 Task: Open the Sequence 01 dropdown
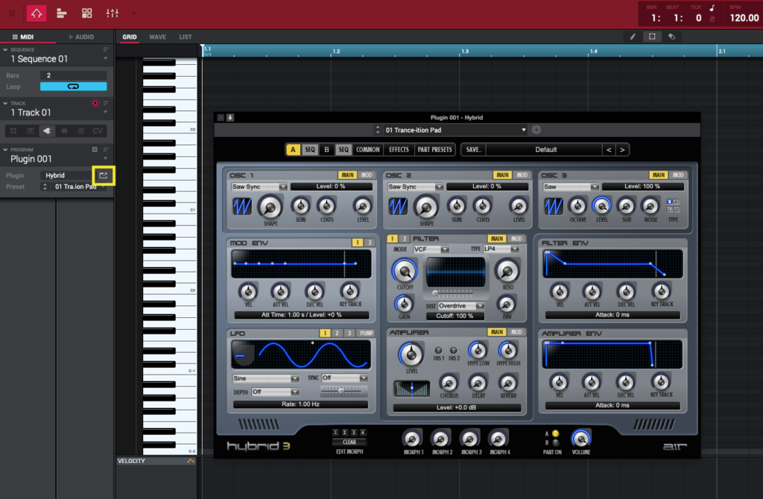point(106,59)
